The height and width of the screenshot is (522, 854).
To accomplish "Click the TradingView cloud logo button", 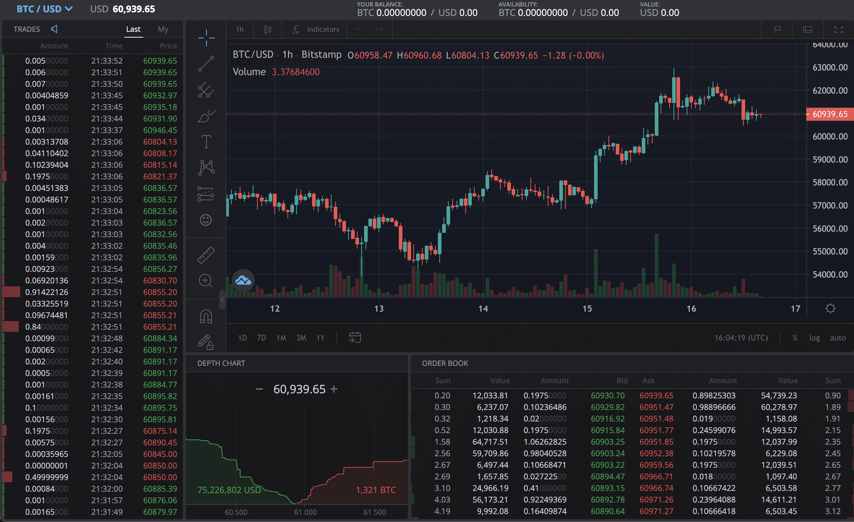I will pyautogui.click(x=243, y=280).
